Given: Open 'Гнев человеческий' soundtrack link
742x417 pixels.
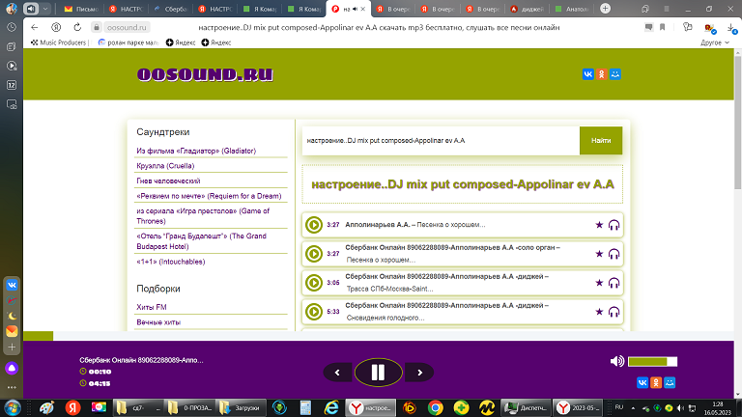Looking at the screenshot, I should 168,181.
